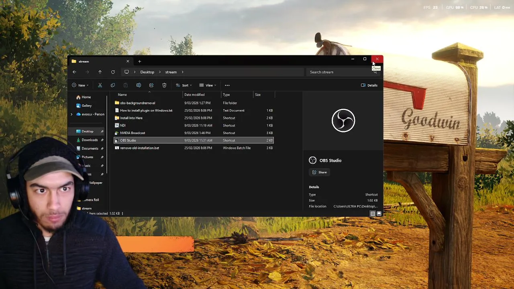
Task: Click chevron after Desktop in breadcrumb
Action: [x=159, y=72]
